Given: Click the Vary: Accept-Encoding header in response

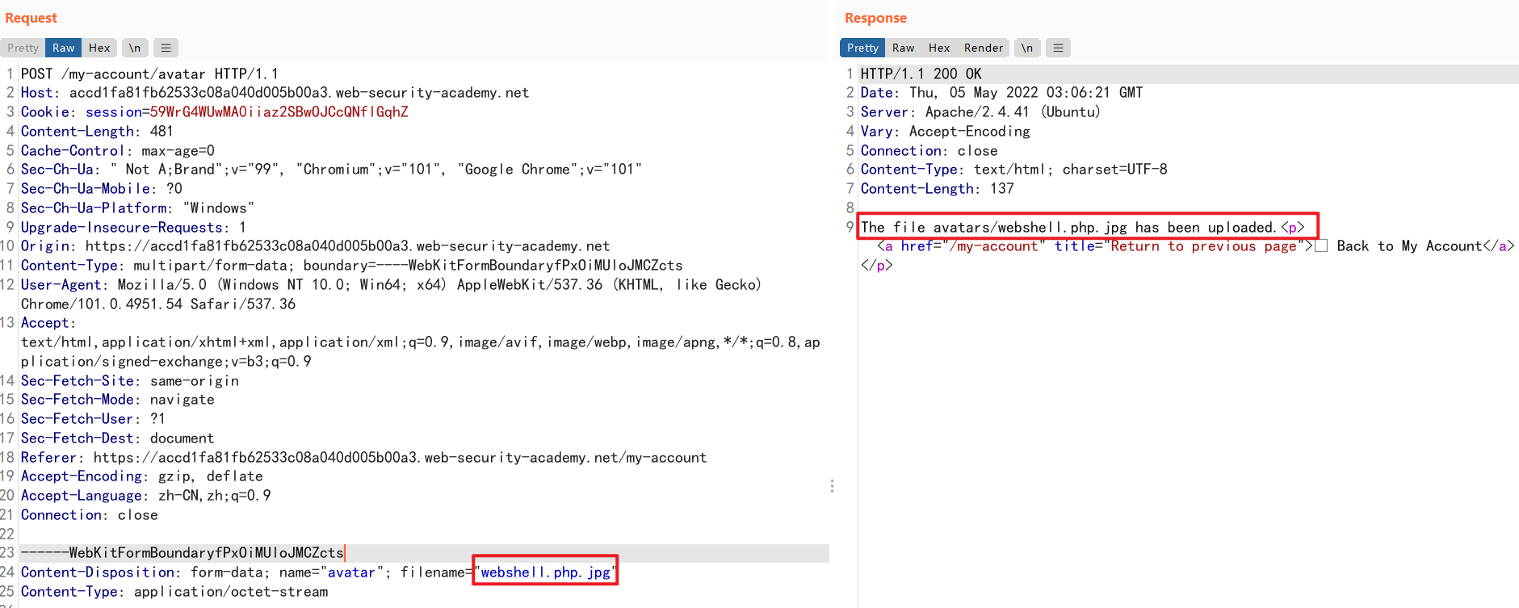Looking at the screenshot, I should [945, 131].
